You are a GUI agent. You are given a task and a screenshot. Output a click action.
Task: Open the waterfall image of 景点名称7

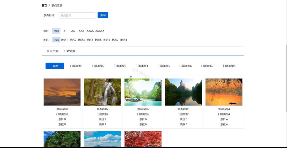[103, 92]
